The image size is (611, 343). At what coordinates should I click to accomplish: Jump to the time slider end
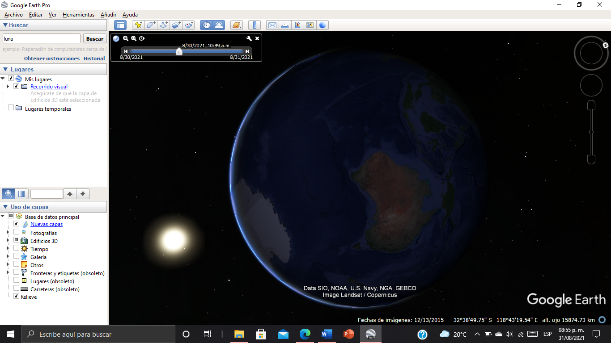click(247, 51)
